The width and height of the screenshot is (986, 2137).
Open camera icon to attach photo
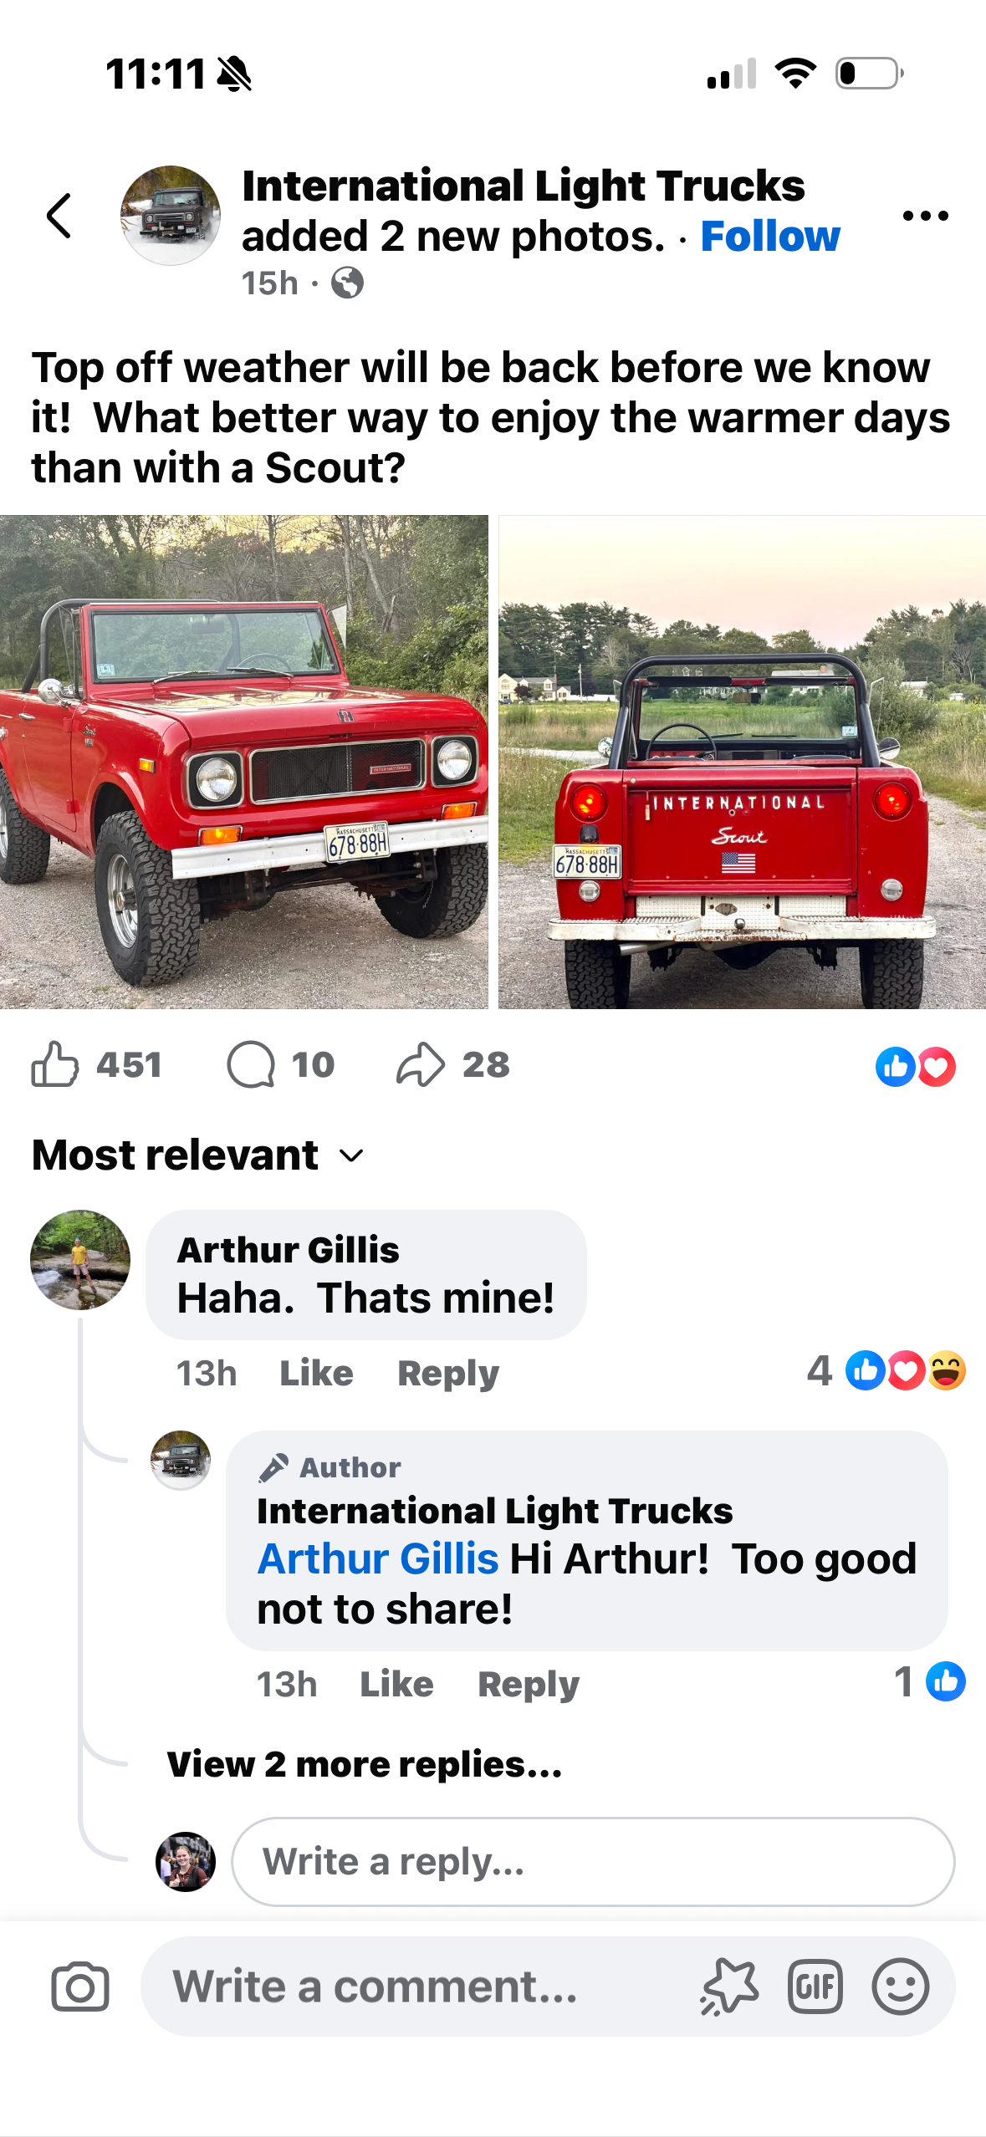coord(80,1987)
